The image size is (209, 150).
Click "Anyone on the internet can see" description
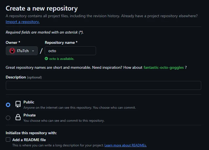(x=80, y=108)
